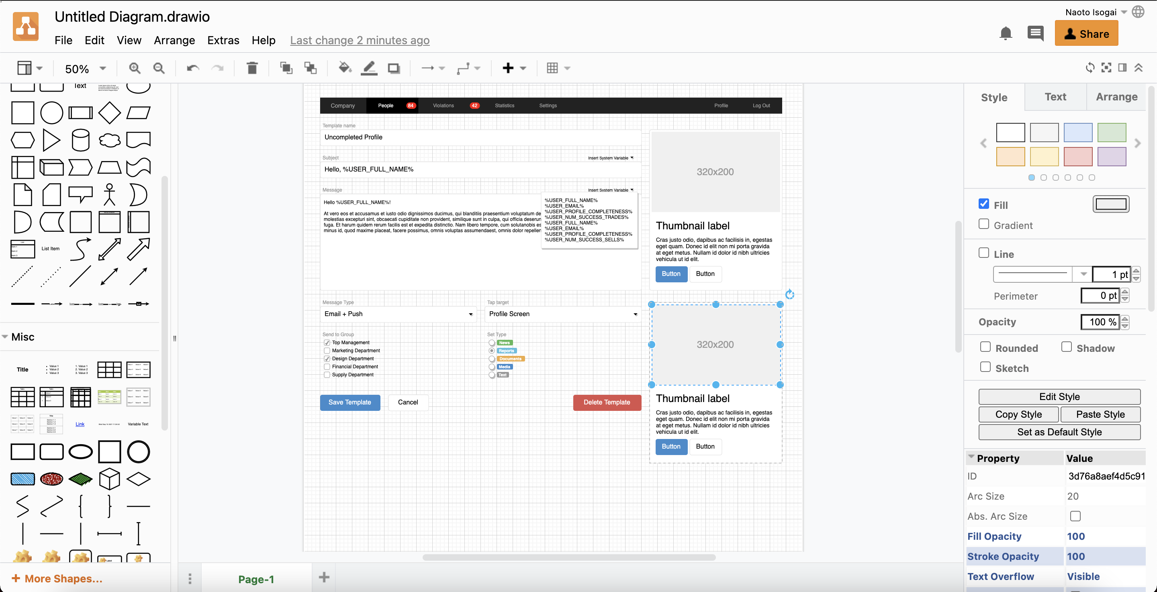Viewport: 1157px width, 592px height.
Task: Click the Zoom In magnifier icon
Action: click(x=134, y=68)
